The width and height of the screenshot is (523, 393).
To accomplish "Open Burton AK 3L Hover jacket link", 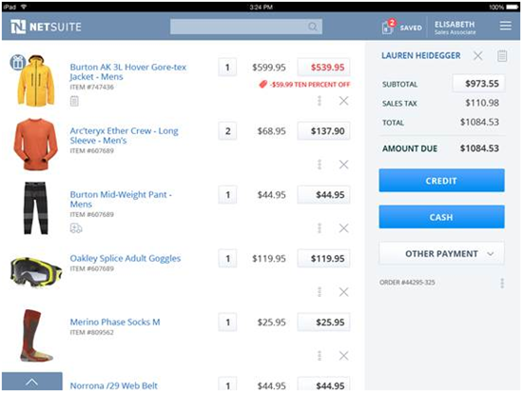I will 128,71.
